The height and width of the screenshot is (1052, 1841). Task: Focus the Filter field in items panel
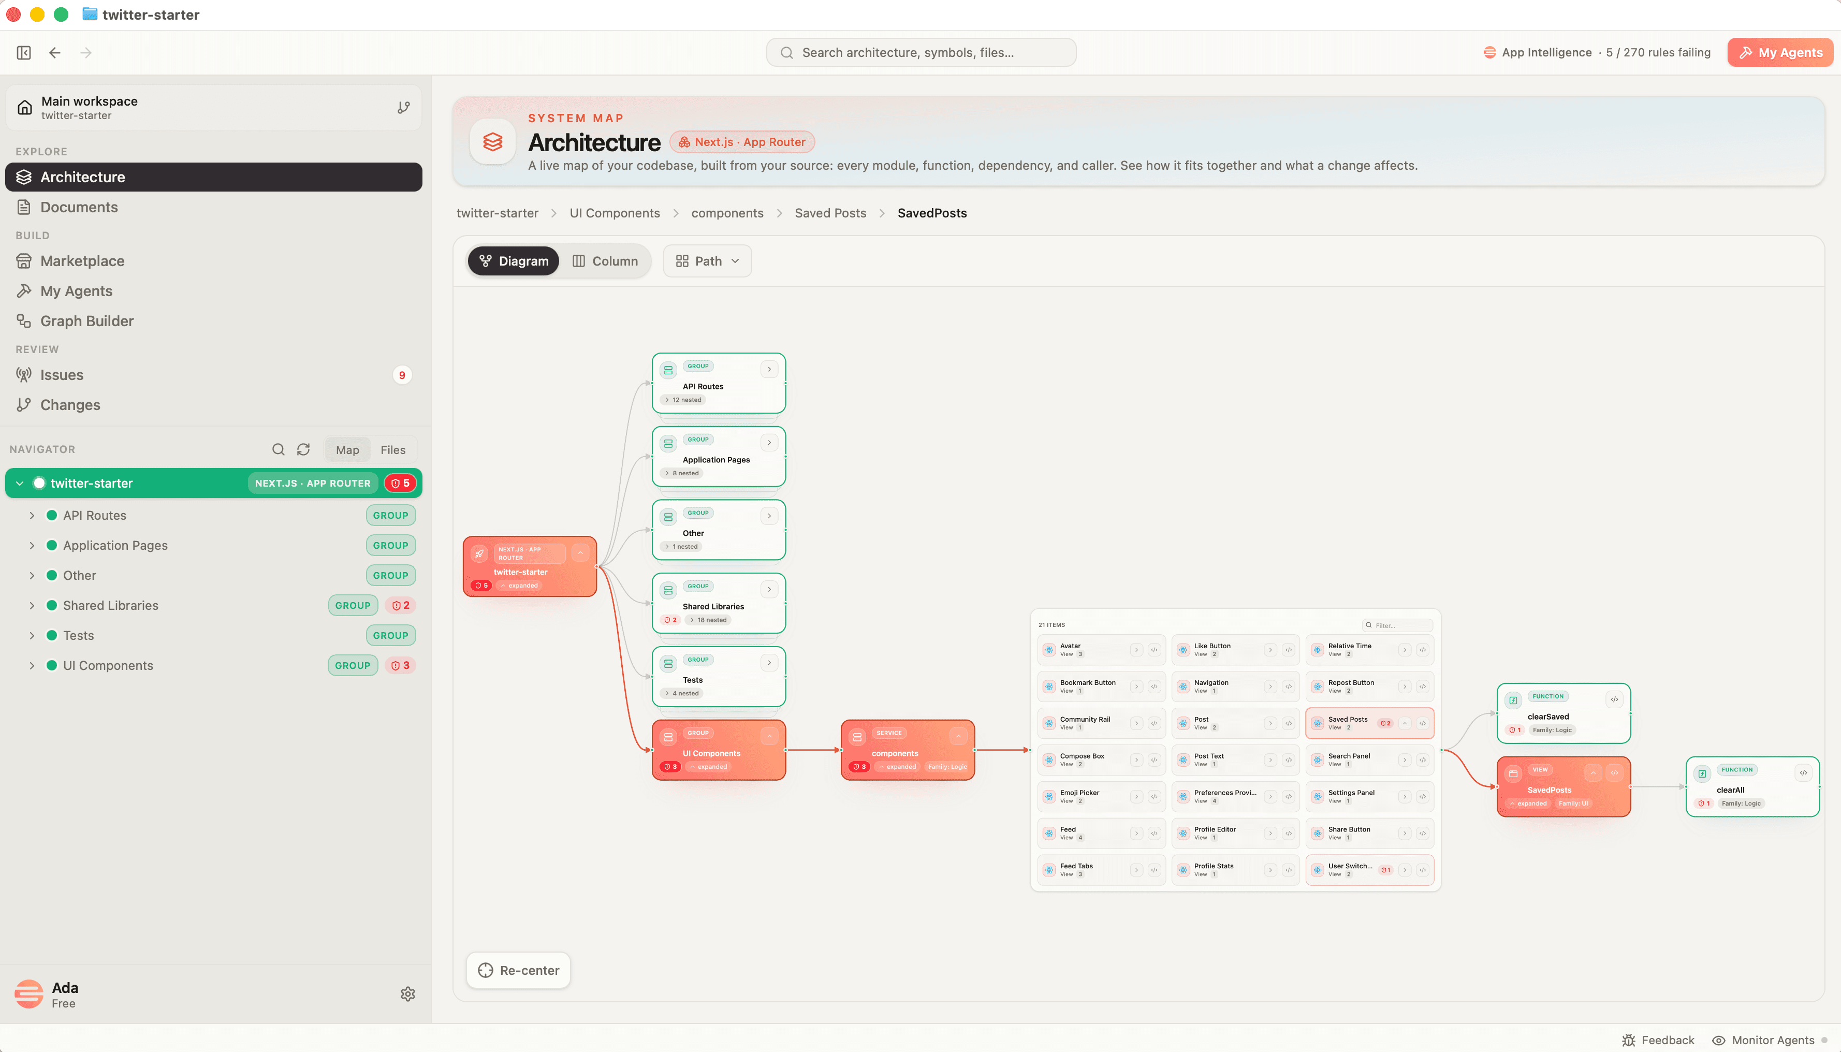pos(1397,625)
